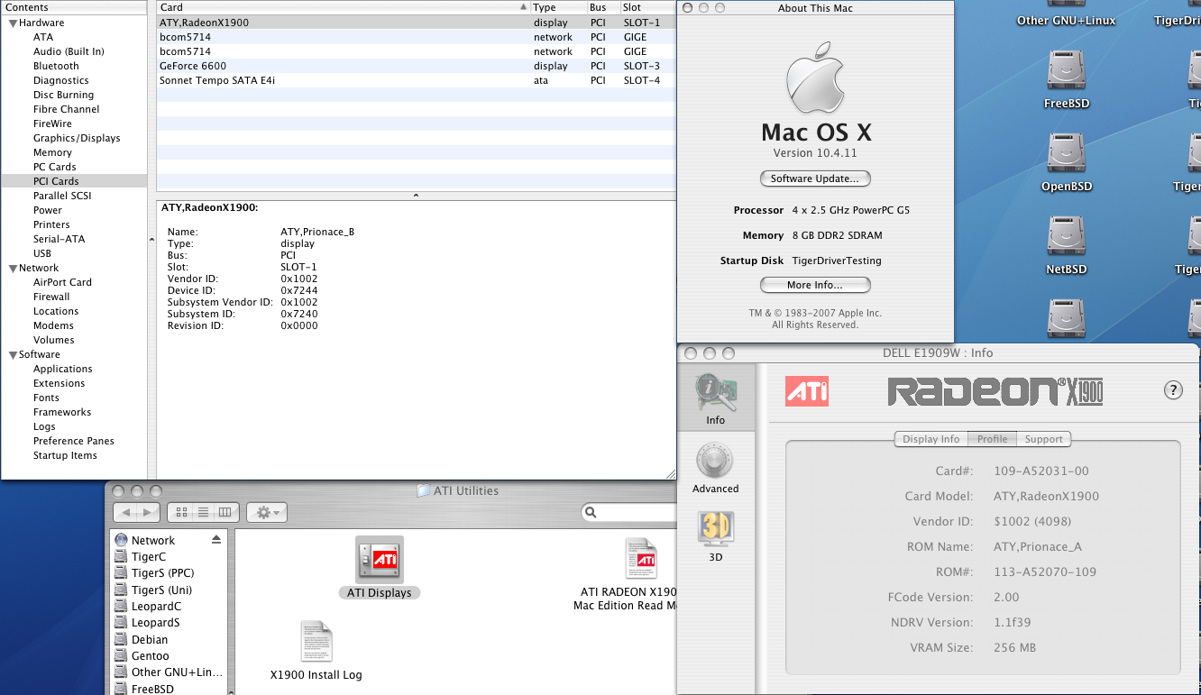Image resolution: width=1201 pixels, height=695 pixels.
Task: Switch to the Profile tab
Action: coord(992,439)
